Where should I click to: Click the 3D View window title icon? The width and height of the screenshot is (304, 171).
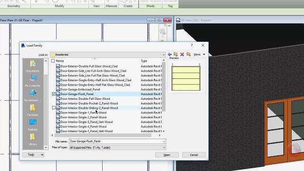(178, 20)
